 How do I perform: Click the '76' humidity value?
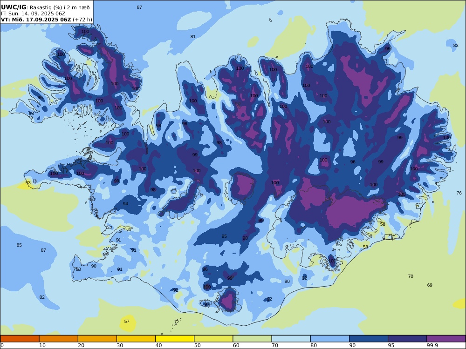459,193
